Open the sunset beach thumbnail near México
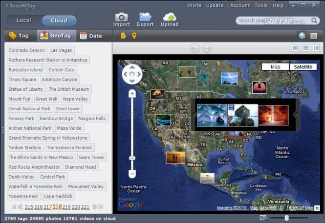 tap(175, 158)
